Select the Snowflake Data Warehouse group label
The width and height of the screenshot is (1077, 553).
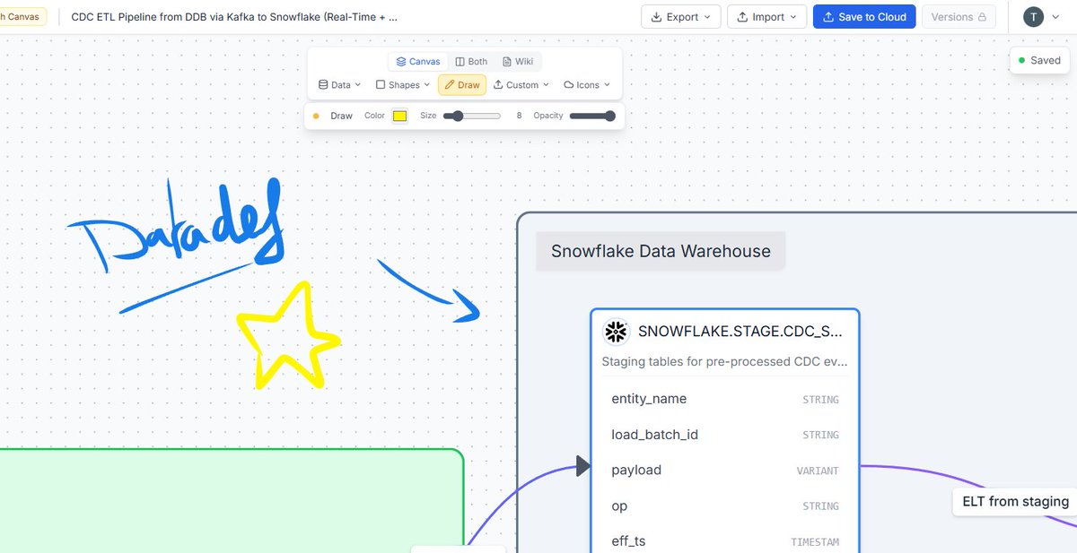(x=661, y=251)
